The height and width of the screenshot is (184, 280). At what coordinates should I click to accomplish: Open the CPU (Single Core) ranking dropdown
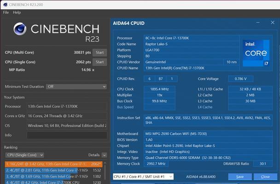click(x=25, y=155)
